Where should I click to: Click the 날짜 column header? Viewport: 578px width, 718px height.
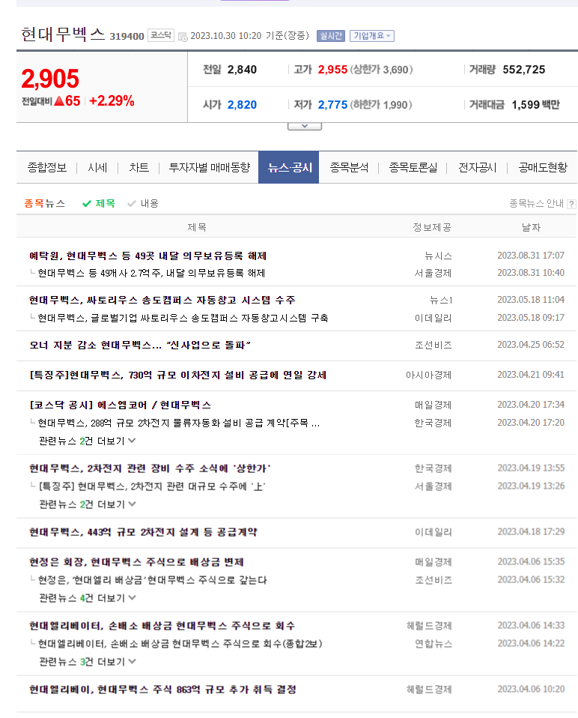click(x=531, y=228)
